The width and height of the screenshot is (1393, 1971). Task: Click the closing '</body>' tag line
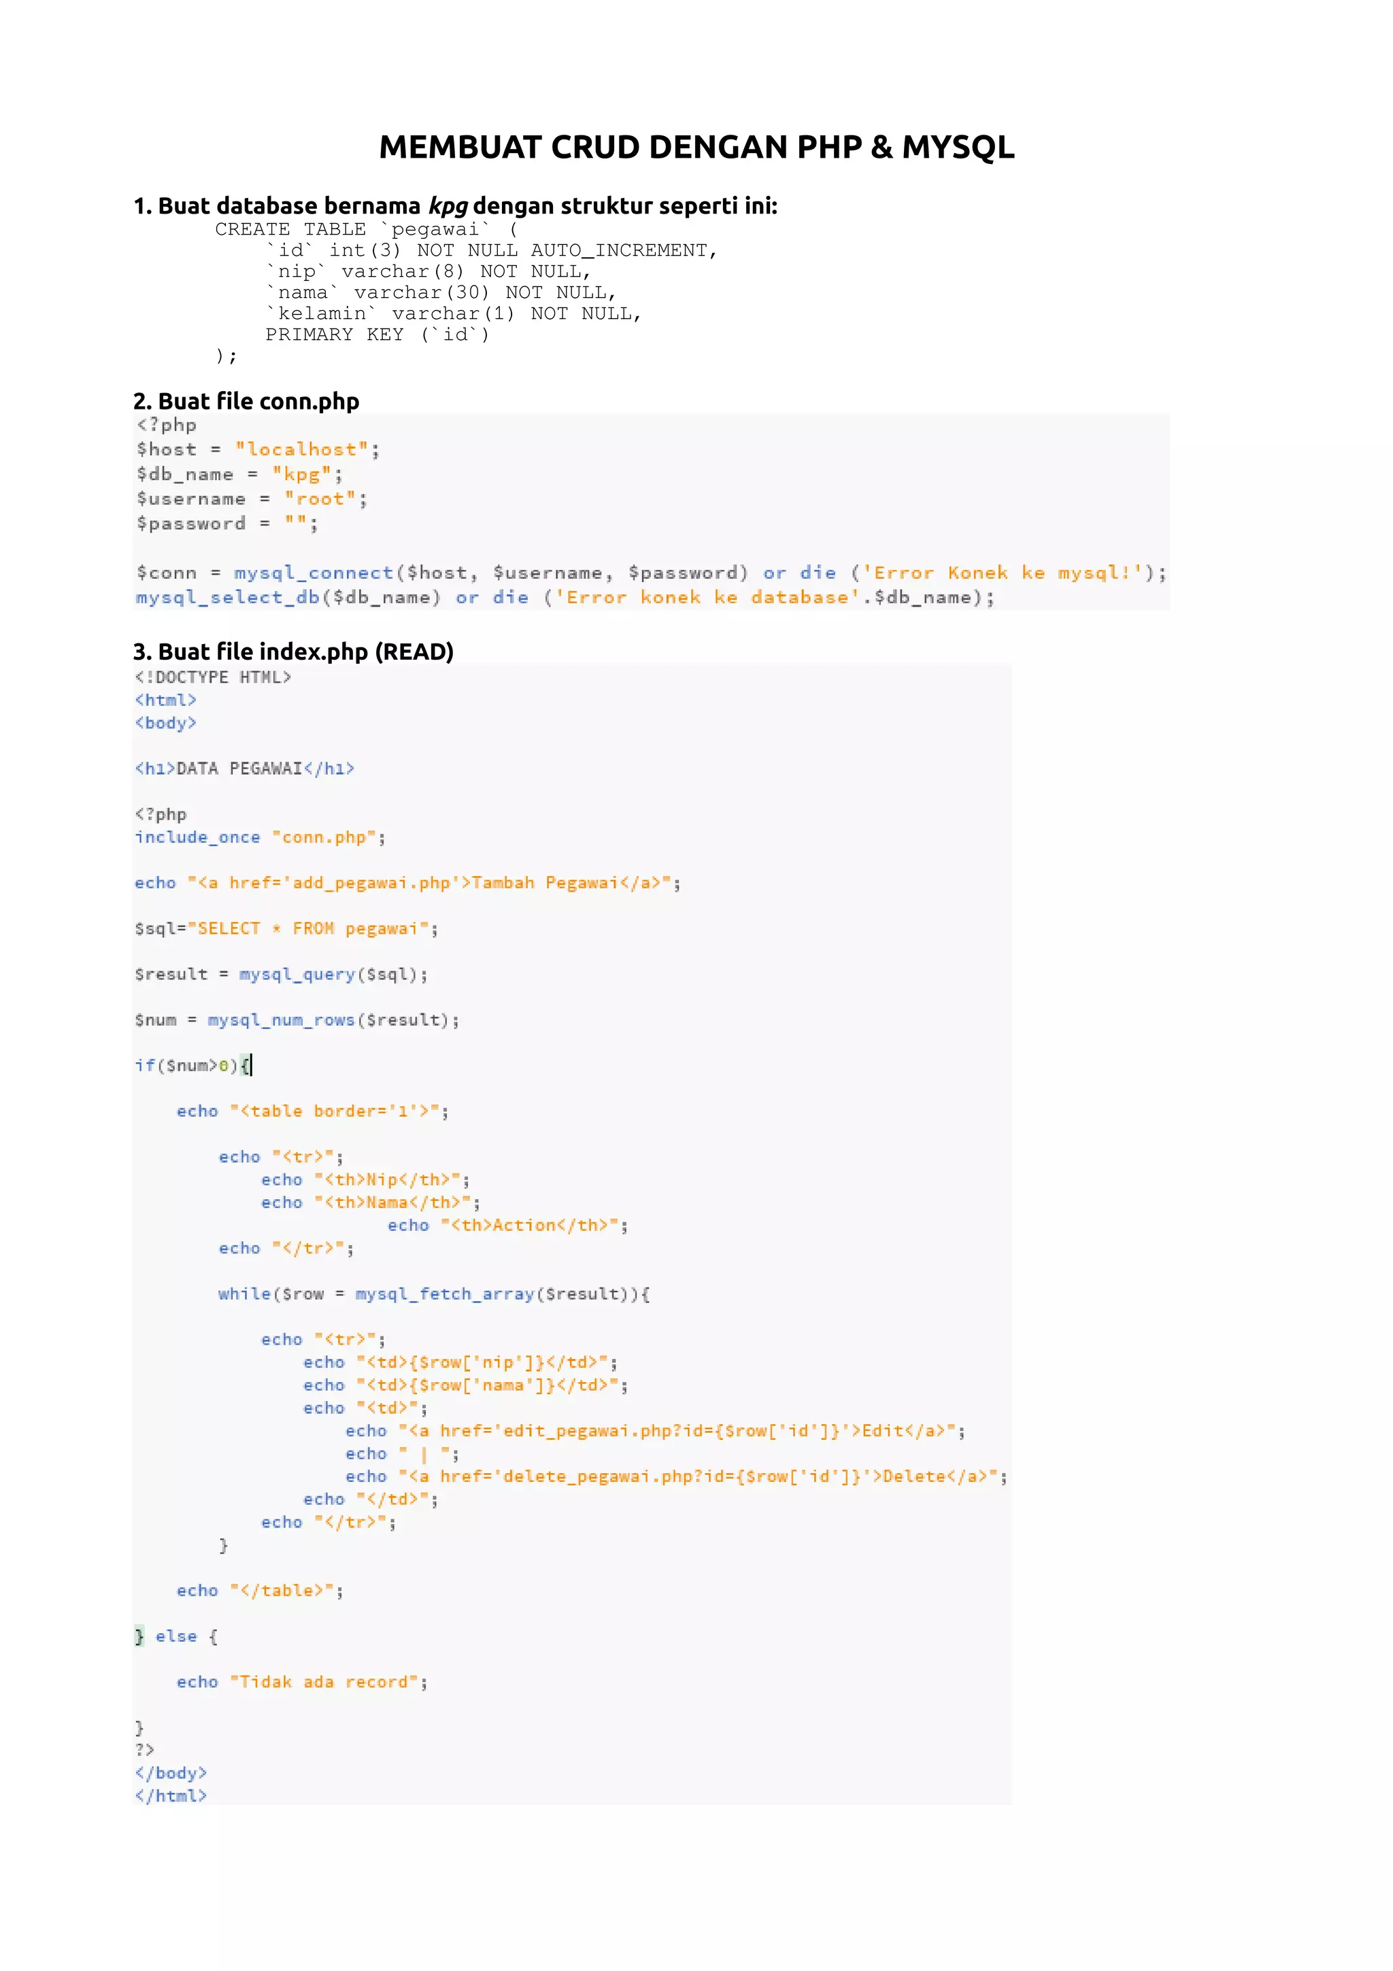(171, 1772)
